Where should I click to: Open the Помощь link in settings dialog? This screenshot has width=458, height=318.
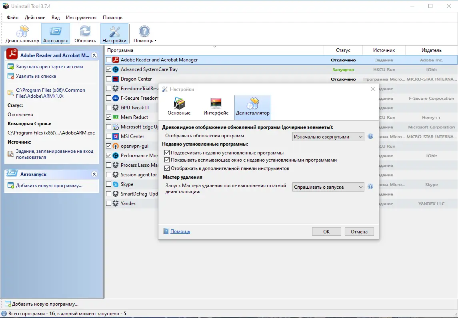[180, 231]
